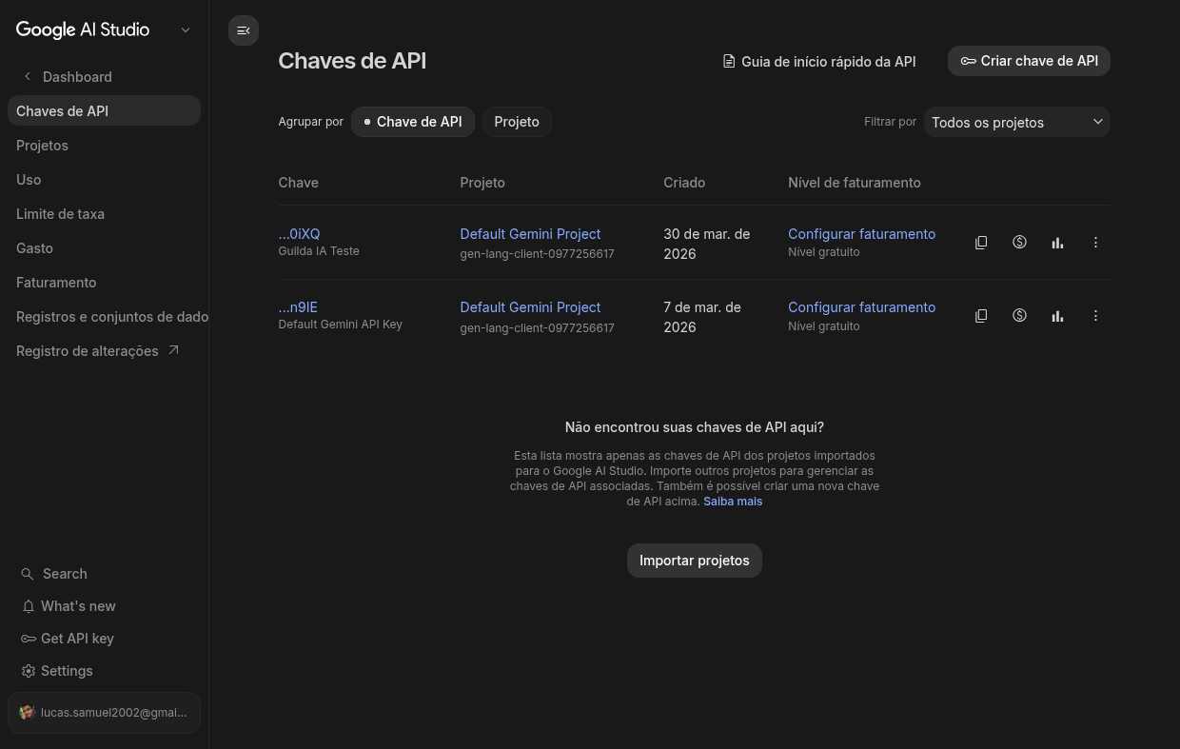1180x749 pixels.
Task: Open Default Gemini Project link in 0iXQ row
Action: tap(530, 233)
